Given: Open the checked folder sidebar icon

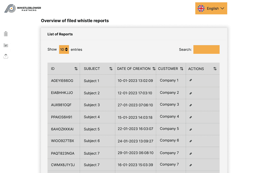Looking at the screenshot, I should (6, 45).
